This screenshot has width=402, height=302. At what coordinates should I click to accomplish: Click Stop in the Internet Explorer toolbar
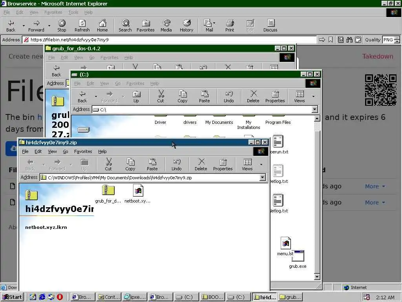62,26
